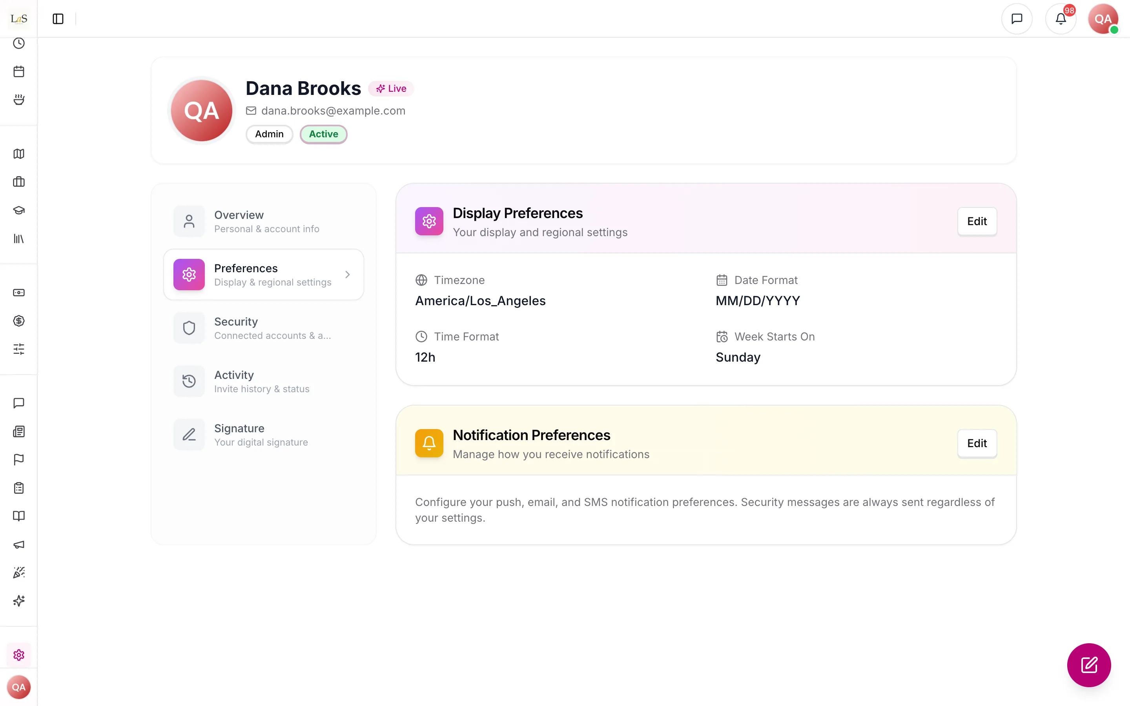
Task: Open the QA user avatar menu in top bar
Action: tap(1103, 19)
